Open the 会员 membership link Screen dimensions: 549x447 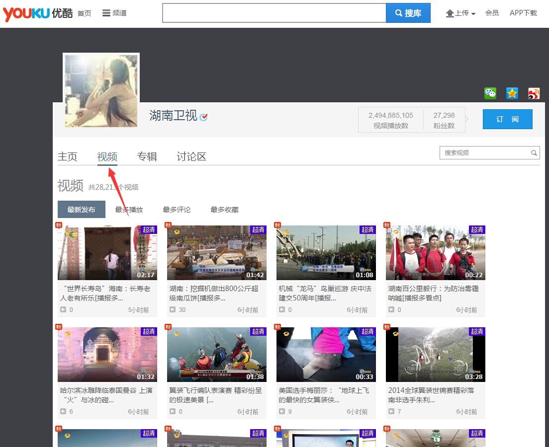pos(492,13)
